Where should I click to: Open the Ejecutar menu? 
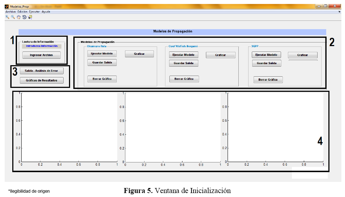pyautogui.click(x=35, y=12)
